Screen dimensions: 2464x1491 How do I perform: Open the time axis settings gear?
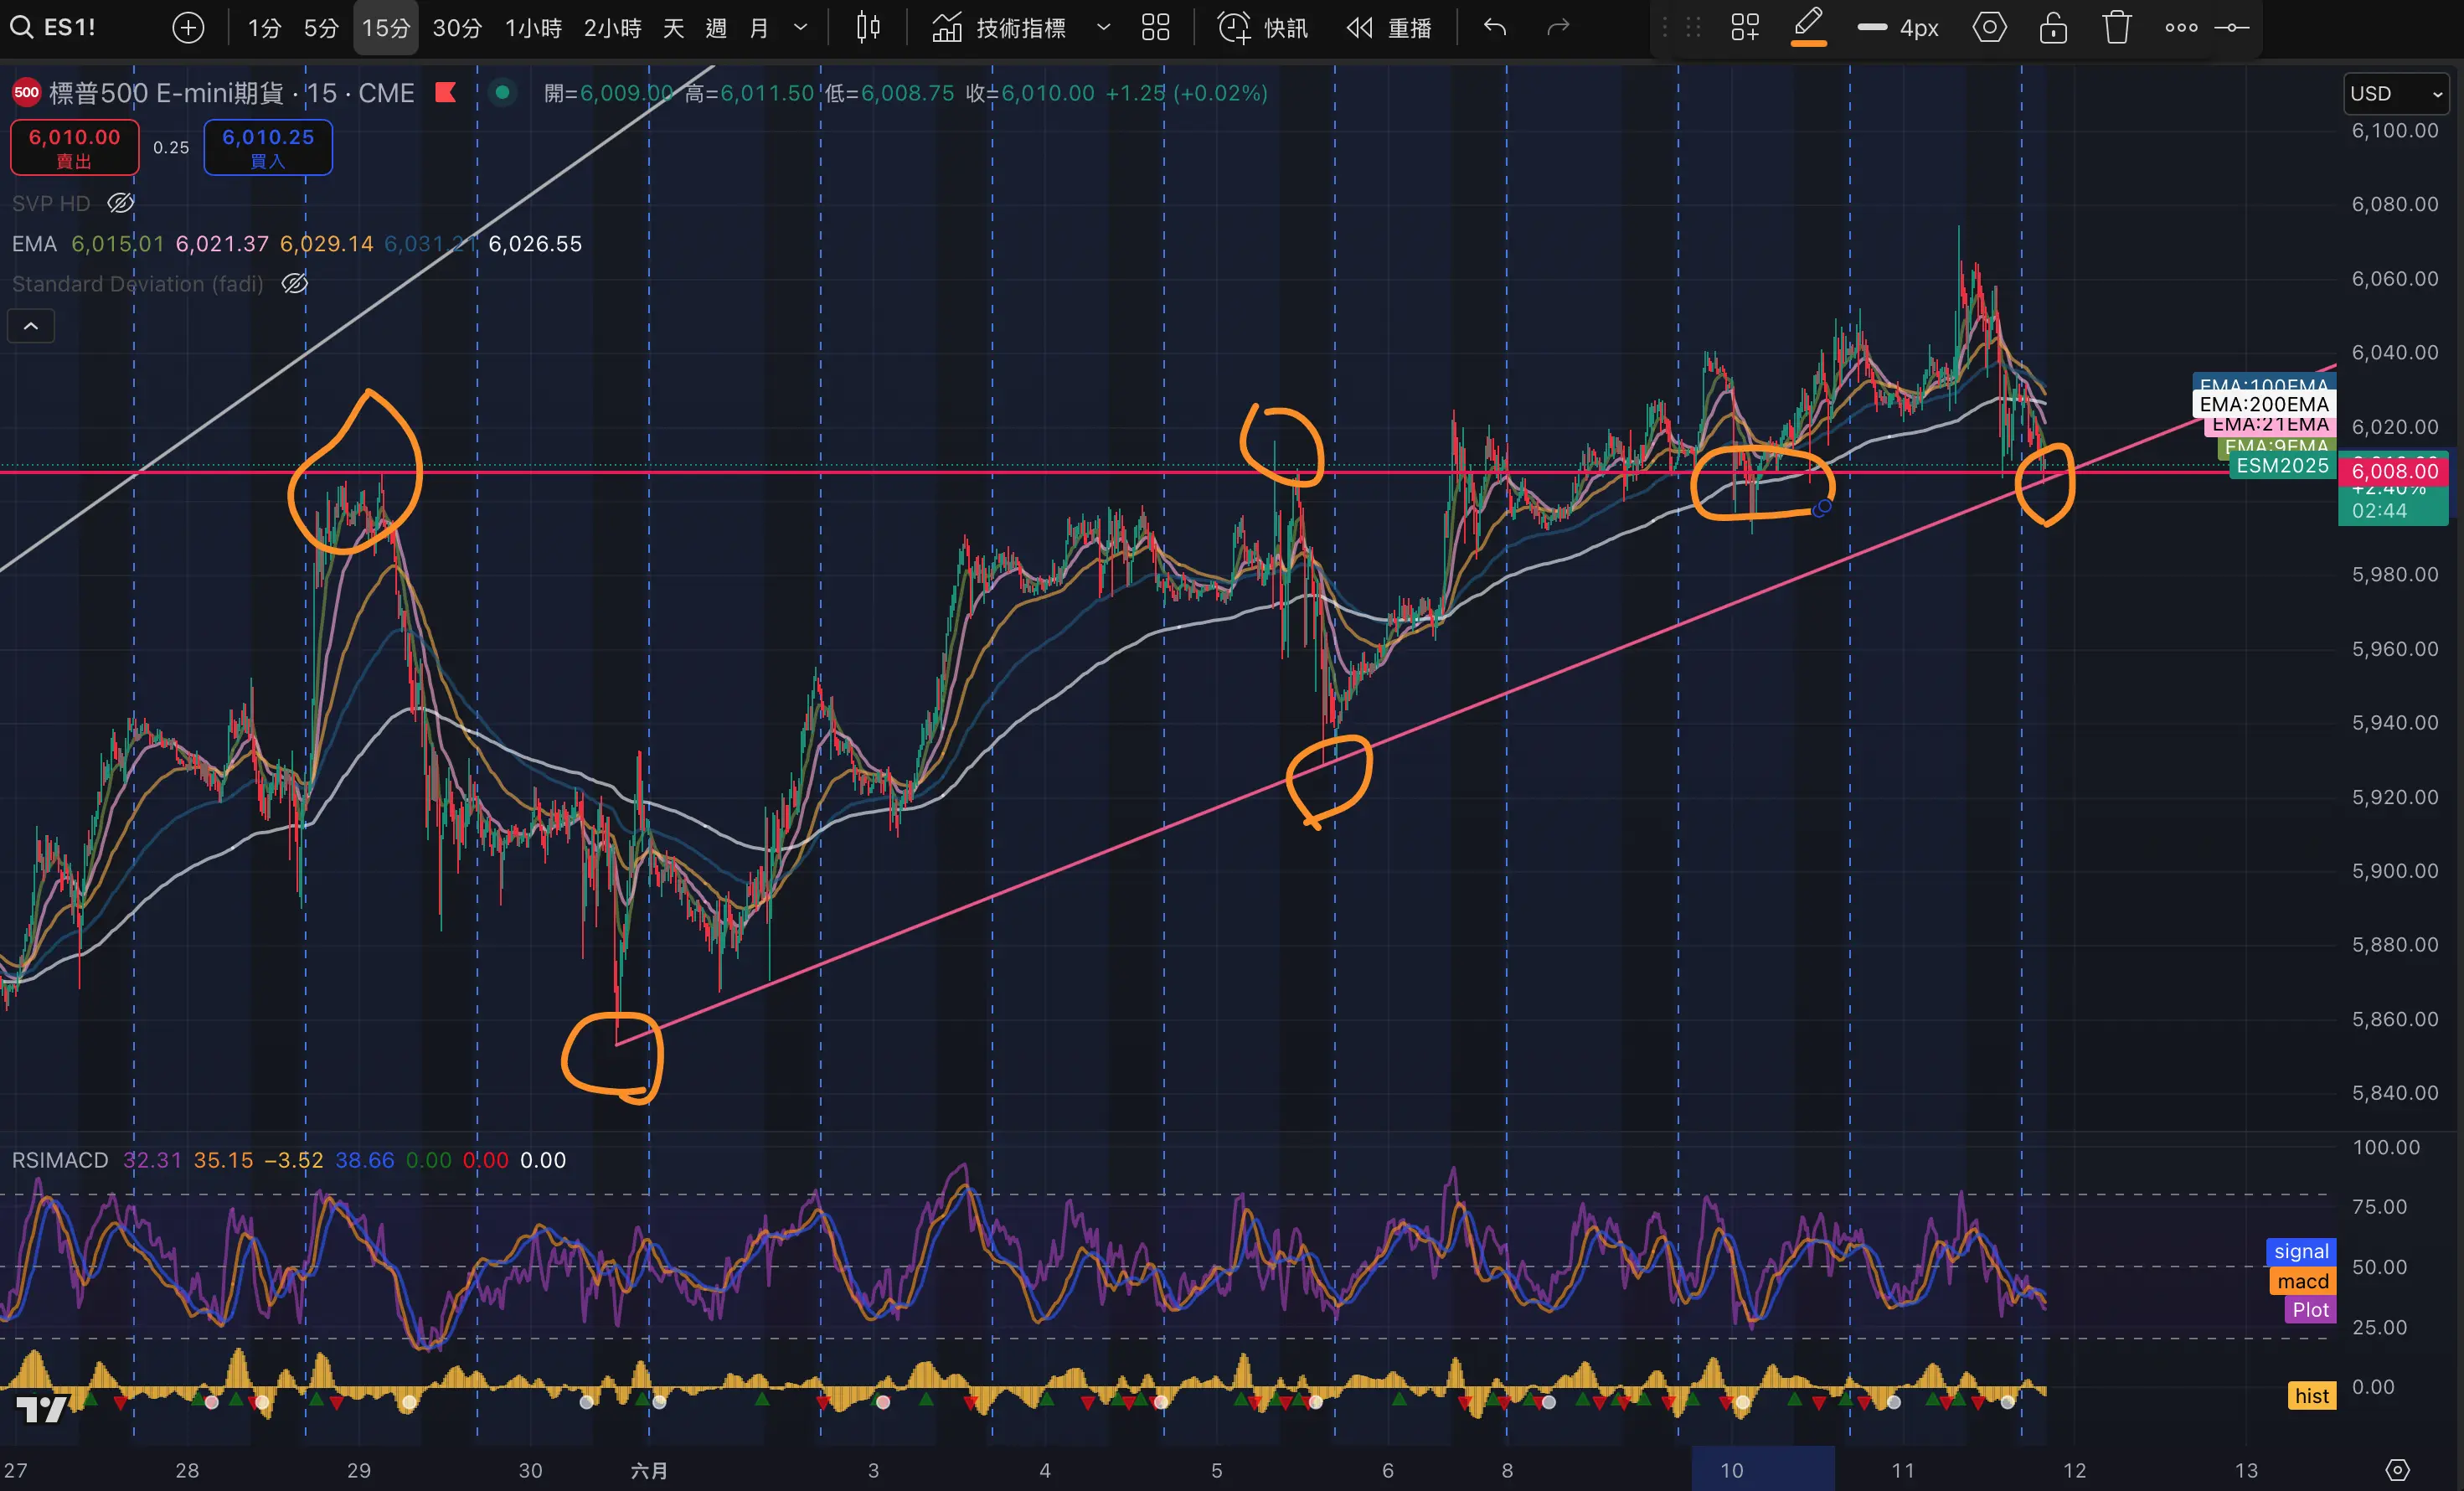coord(2397,1469)
